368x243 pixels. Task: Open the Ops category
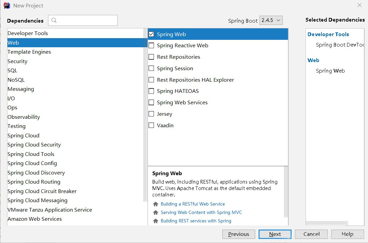pyautogui.click(x=75, y=108)
